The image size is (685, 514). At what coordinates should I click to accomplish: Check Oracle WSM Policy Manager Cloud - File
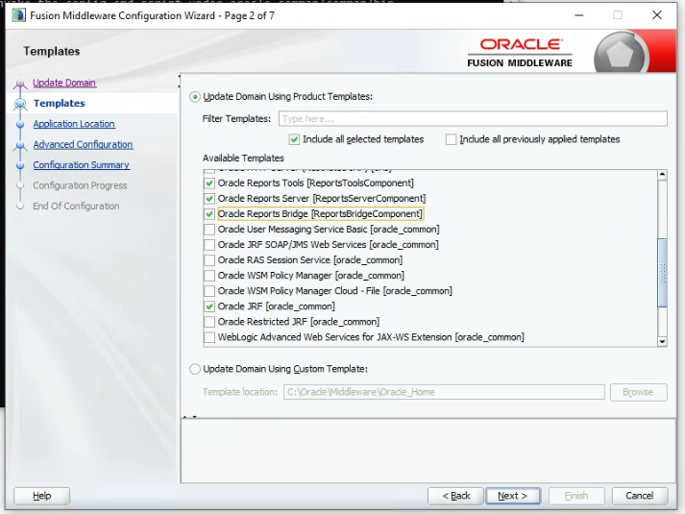[x=209, y=291]
